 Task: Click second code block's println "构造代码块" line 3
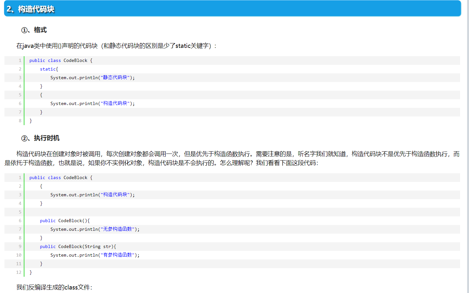click(93, 195)
